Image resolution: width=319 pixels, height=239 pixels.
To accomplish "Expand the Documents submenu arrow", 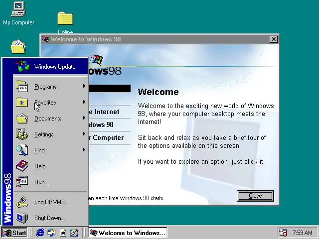I will (x=84, y=118).
